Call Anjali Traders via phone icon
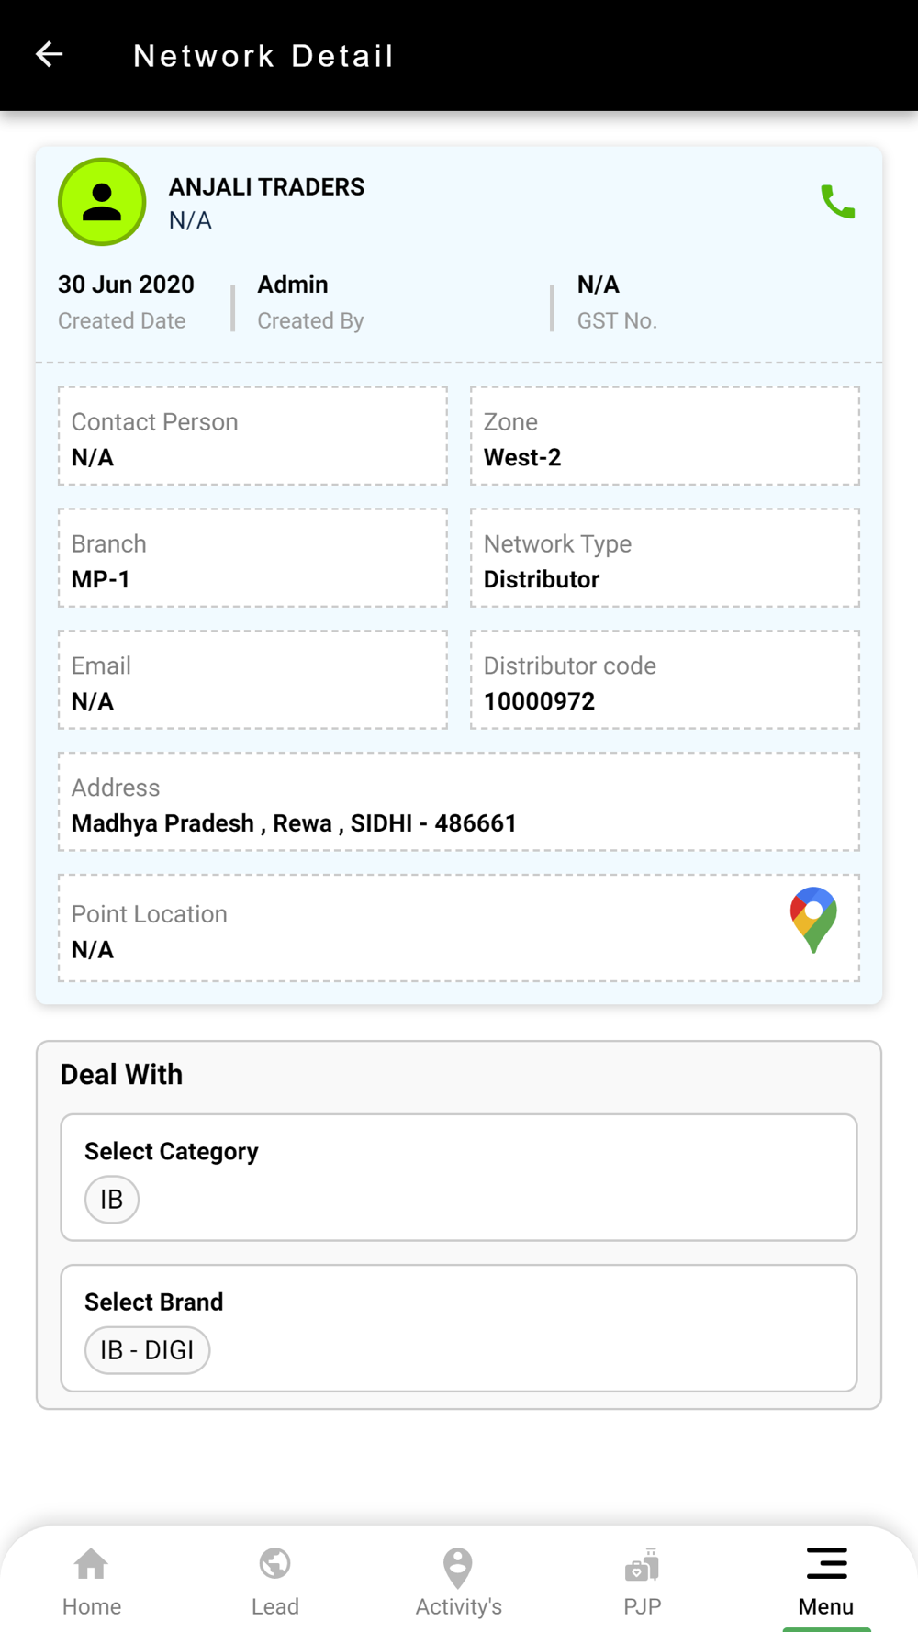The height and width of the screenshot is (1632, 918). pos(837,202)
